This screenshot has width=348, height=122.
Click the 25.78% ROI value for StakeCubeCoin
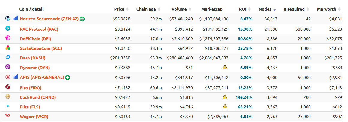click(x=245, y=48)
